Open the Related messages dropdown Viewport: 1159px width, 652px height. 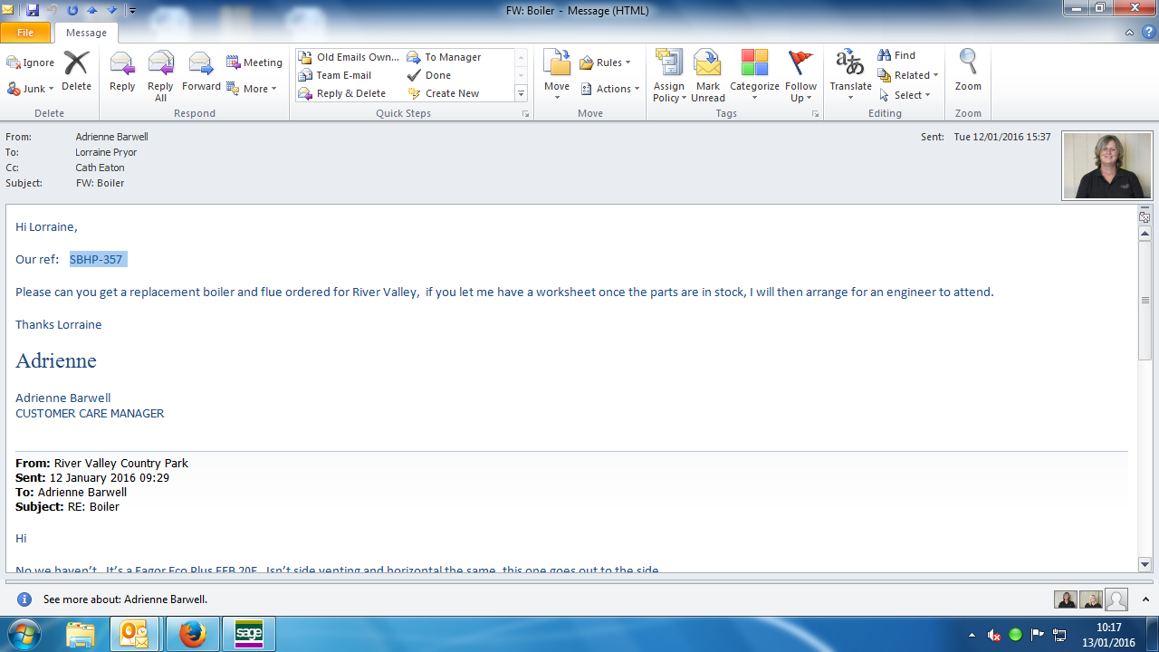point(908,75)
